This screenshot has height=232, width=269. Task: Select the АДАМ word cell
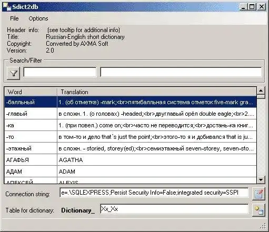31,172
